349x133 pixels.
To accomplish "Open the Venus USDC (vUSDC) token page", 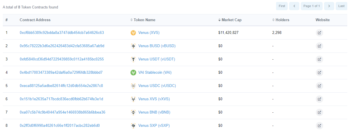I will coord(157,86).
